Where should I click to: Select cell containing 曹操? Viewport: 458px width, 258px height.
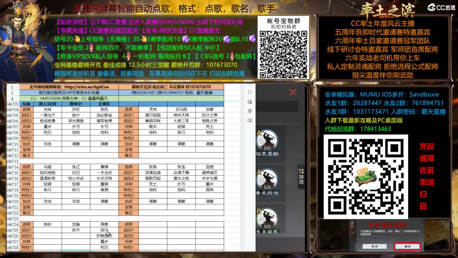pyautogui.click(x=104, y=167)
